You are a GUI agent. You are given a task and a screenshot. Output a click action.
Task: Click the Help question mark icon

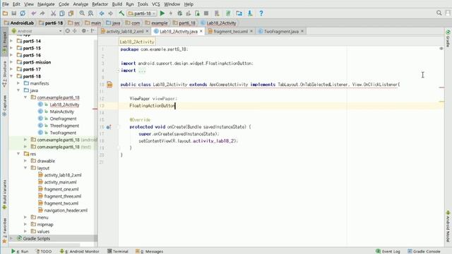(261, 13)
